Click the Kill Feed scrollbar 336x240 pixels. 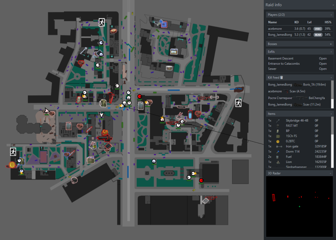point(332,95)
